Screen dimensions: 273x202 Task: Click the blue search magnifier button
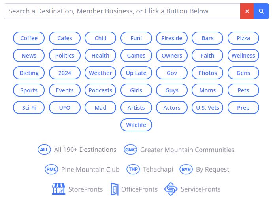click(261, 11)
